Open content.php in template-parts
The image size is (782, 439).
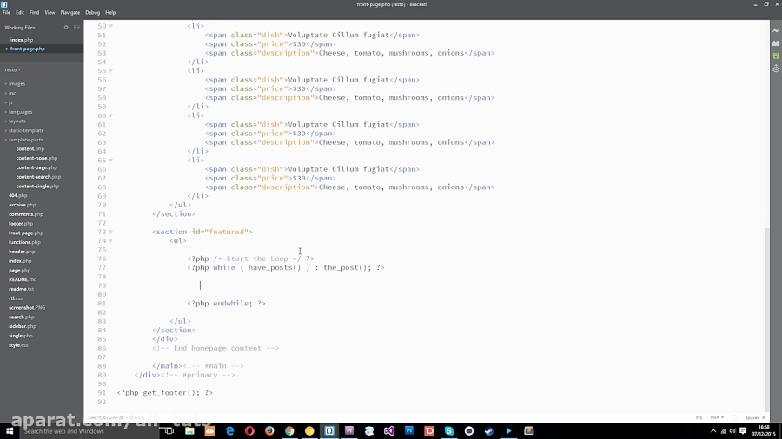pyautogui.click(x=30, y=149)
